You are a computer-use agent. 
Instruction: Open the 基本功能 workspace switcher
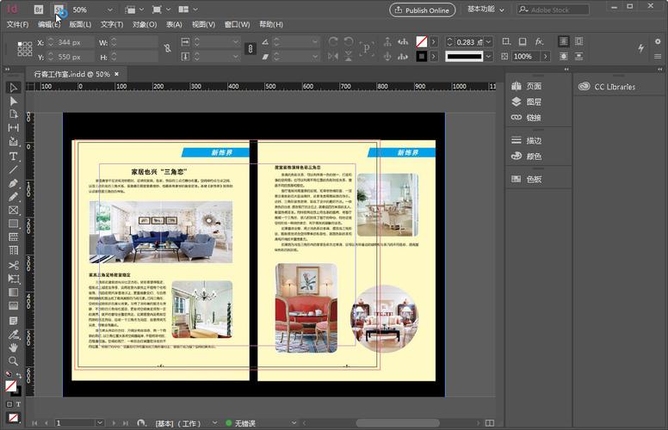click(486, 9)
